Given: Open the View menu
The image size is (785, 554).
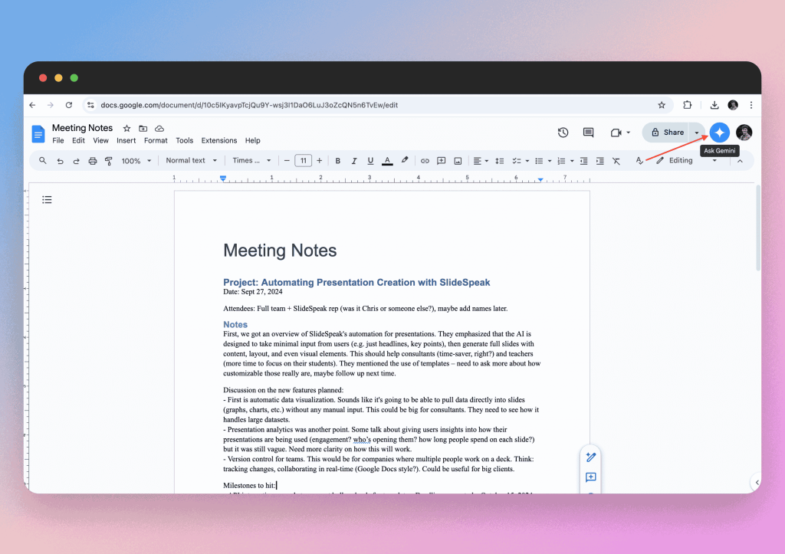Looking at the screenshot, I should (100, 141).
